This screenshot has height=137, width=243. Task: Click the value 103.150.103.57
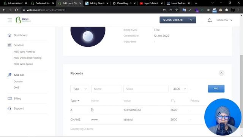point(132,110)
